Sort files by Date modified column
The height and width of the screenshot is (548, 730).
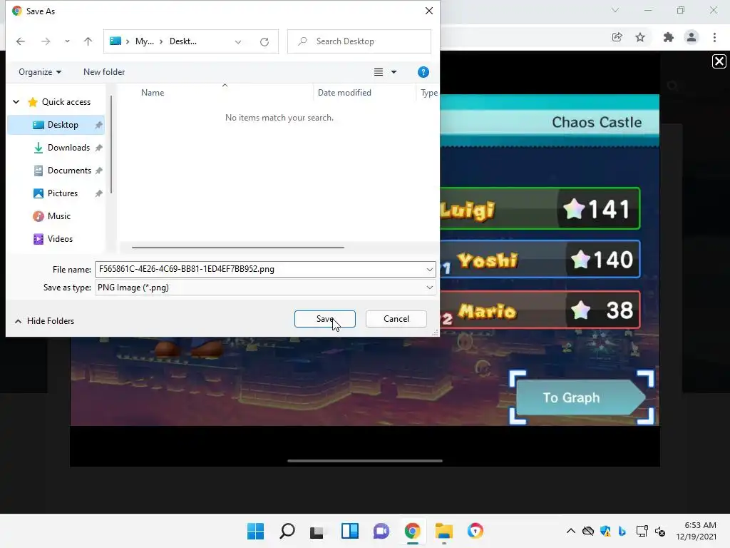coord(344,93)
